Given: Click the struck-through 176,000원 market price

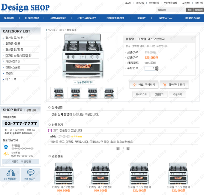Looking at the screenshot, I should point(150,53).
